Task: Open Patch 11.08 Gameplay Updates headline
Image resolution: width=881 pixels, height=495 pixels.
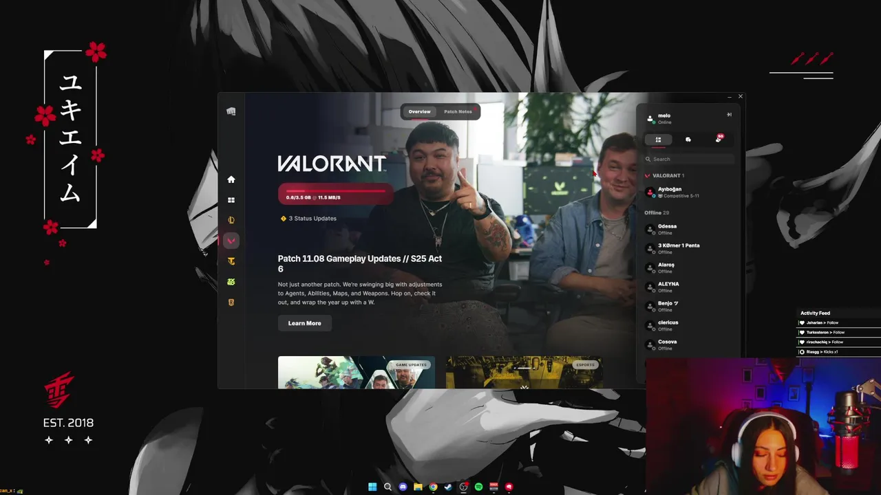Action: pyautogui.click(x=360, y=263)
